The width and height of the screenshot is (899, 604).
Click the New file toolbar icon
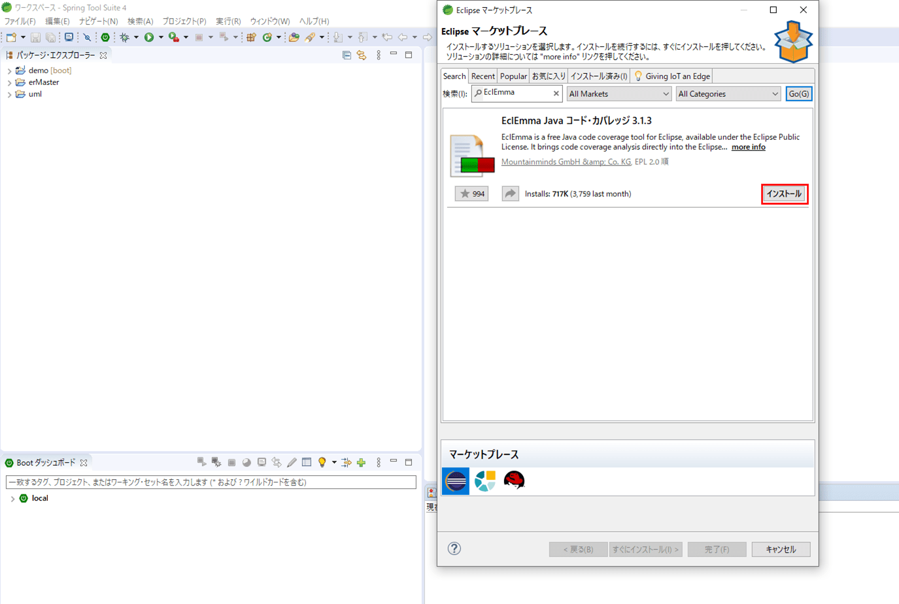click(11, 37)
